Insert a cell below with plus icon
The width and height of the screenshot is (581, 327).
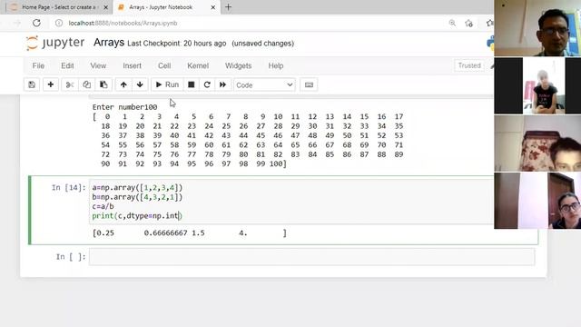coord(51,84)
